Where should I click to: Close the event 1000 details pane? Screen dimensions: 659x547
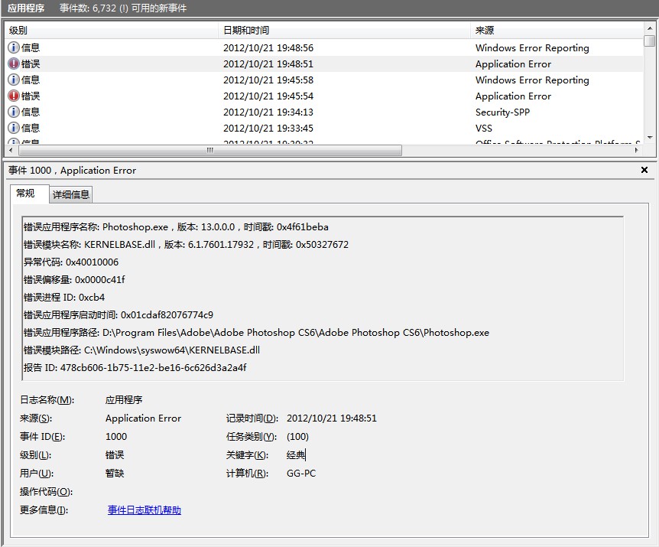click(x=644, y=171)
